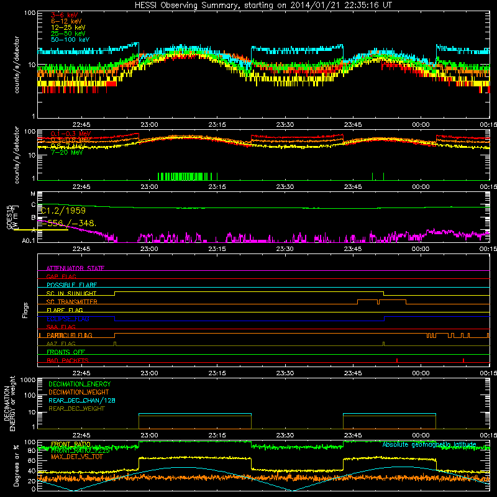Select the A0.1 tick label on GOES axis
Screen dimensions: 497x497
click(x=29, y=241)
